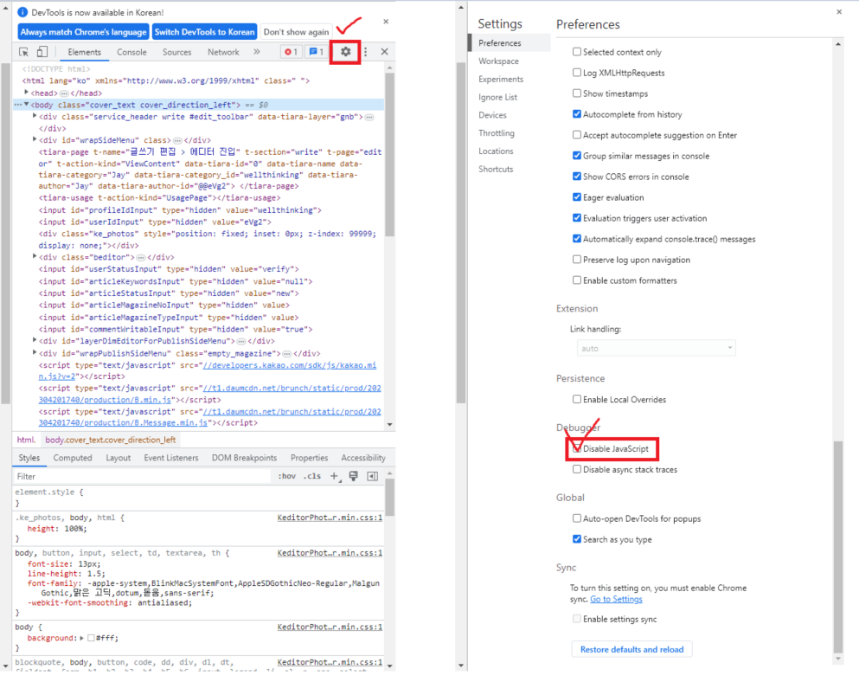Expand the background shorthand property triangle

click(81, 638)
